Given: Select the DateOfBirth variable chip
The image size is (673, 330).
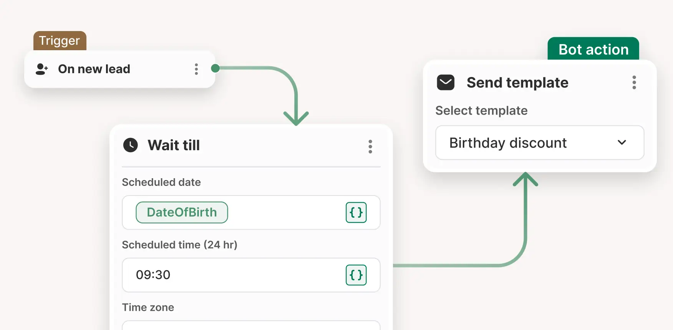Looking at the screenshot, I should tap(182, 212).
